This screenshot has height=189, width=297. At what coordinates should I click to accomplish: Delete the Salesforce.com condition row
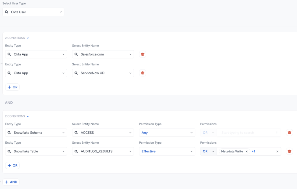[x=142, y=54]
